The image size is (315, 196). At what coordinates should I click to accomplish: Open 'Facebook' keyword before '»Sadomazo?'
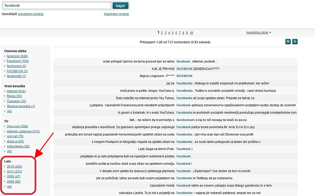183,171
